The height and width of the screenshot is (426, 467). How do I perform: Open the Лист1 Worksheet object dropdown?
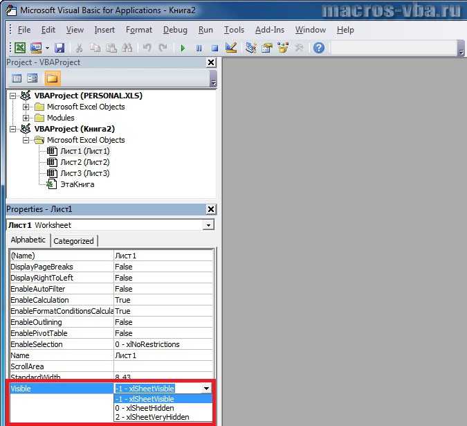pos(208,225)
